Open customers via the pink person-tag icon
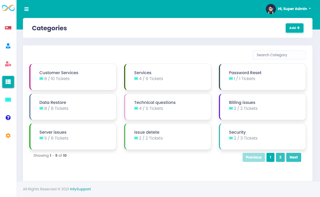Image resolution: width=320 pixels, height=197 pixels. pos(8,64)
